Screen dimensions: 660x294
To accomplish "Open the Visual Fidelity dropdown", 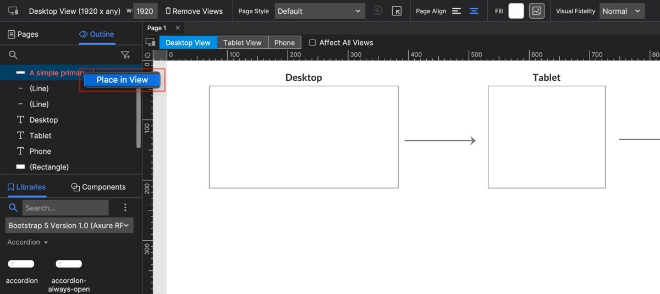I will [x=621, y=11].
